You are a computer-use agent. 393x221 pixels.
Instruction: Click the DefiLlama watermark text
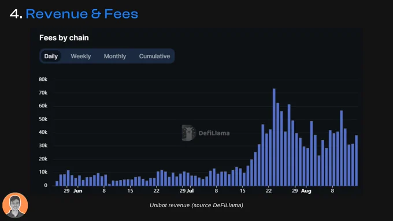(214, 133)
